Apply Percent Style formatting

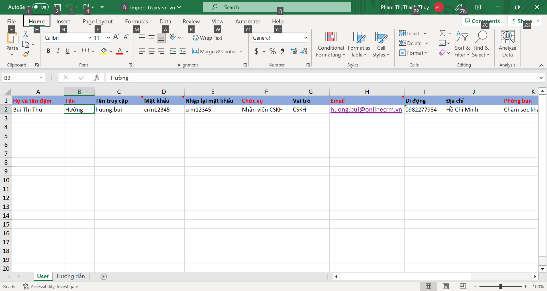tap(272, 51)
